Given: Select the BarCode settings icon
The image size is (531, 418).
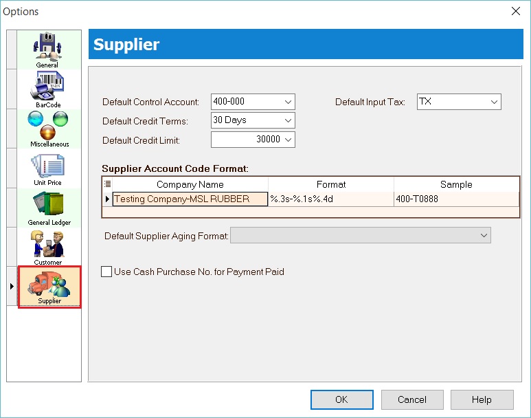Looking at the screenshot, I should (47, 89).
